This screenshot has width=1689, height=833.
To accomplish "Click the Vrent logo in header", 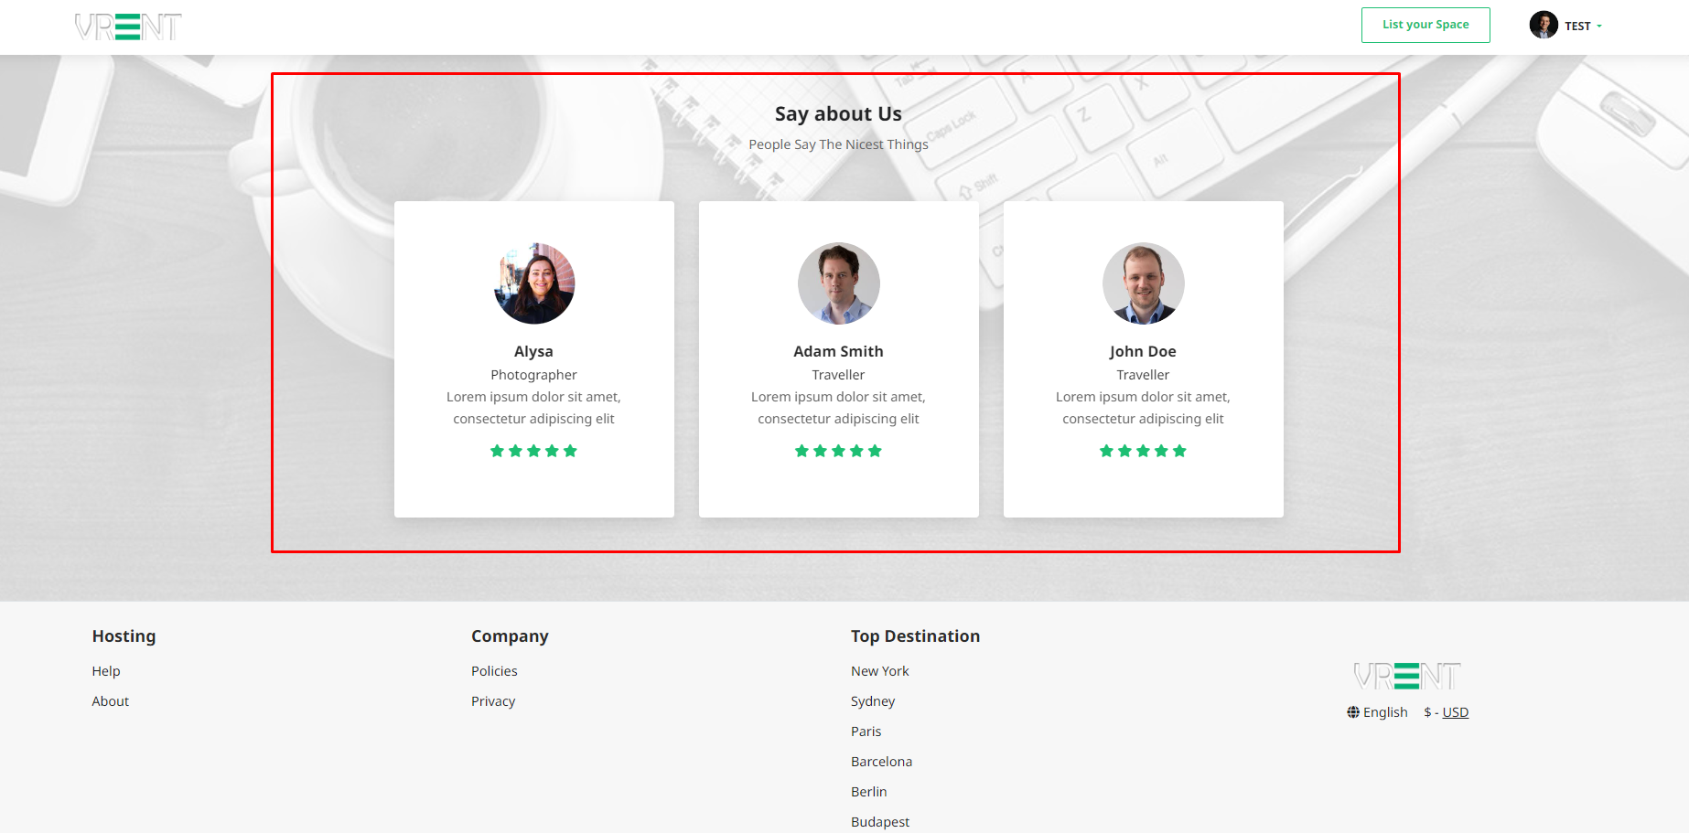I will [x=128, y=27].
